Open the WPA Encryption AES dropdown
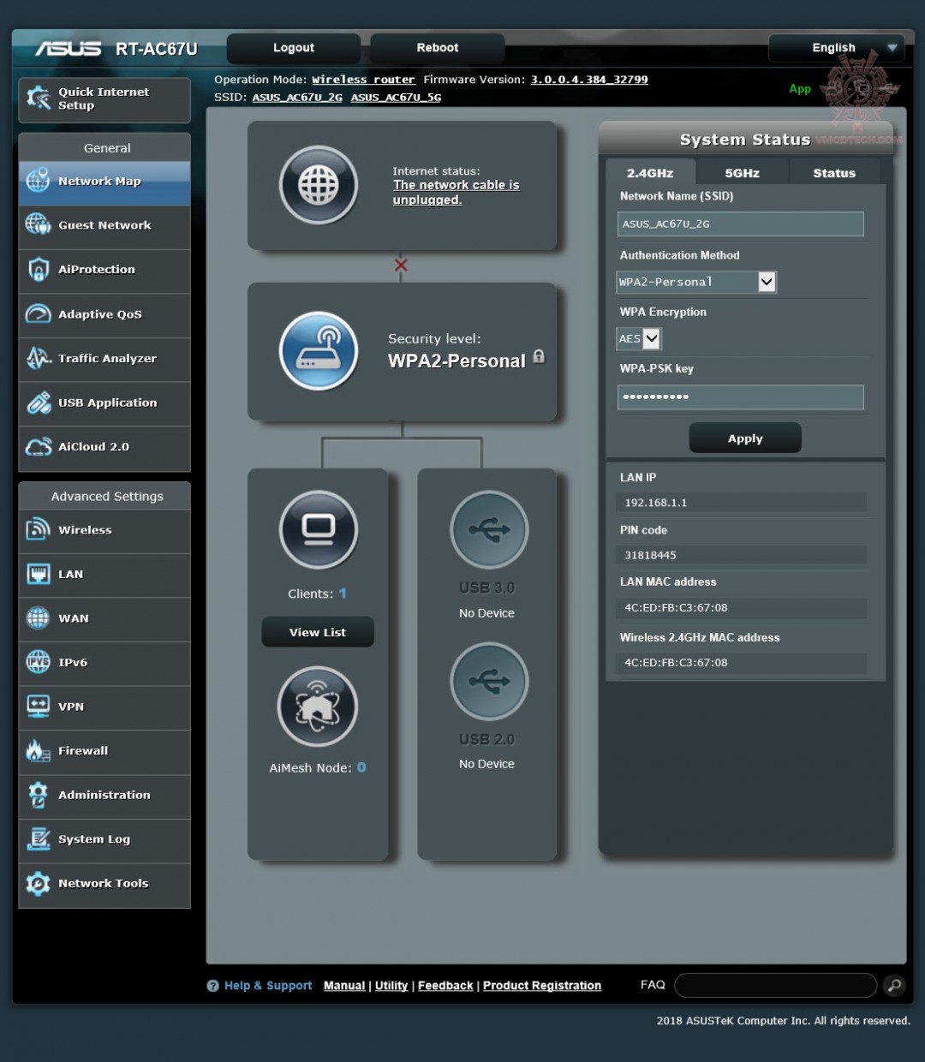 pos(639,338)
